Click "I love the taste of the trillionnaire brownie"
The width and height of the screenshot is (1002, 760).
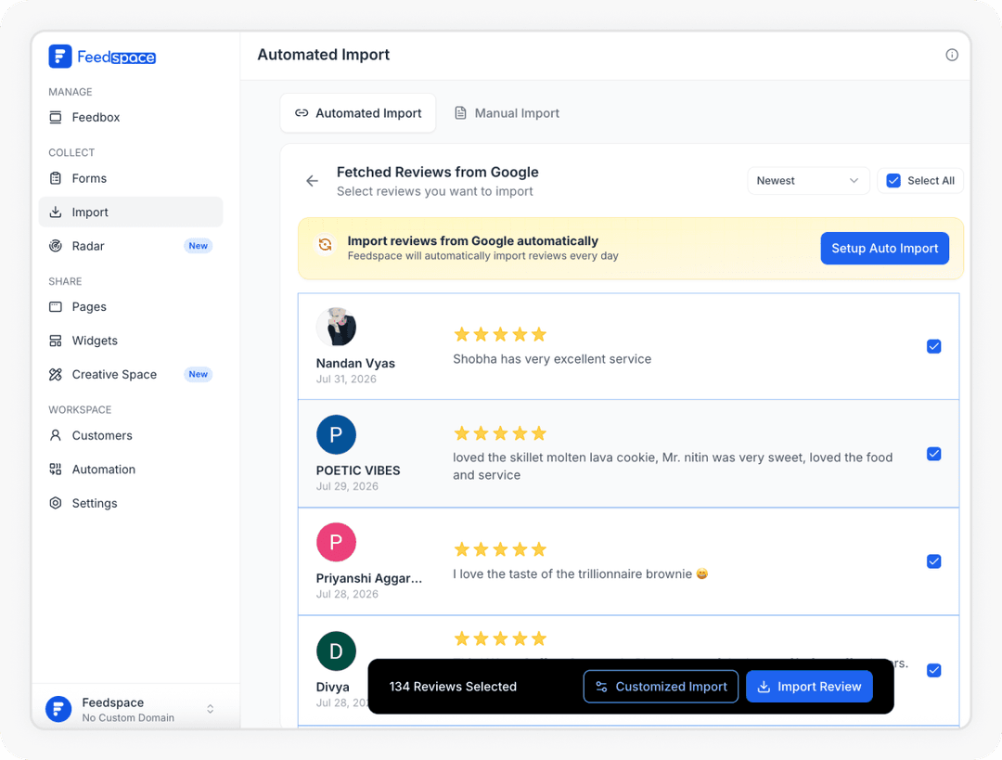coord(572,574)
